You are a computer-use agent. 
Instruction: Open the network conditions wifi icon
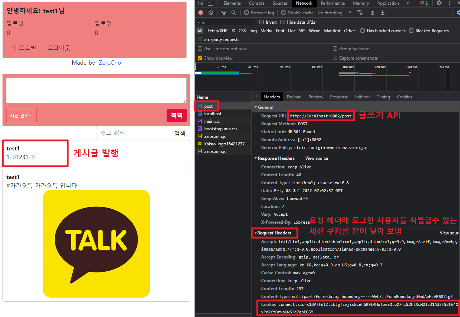pos(359,13)
